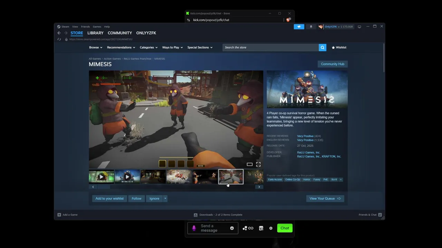Click the Early Access tag
The image size is (442, 248).
275,180
